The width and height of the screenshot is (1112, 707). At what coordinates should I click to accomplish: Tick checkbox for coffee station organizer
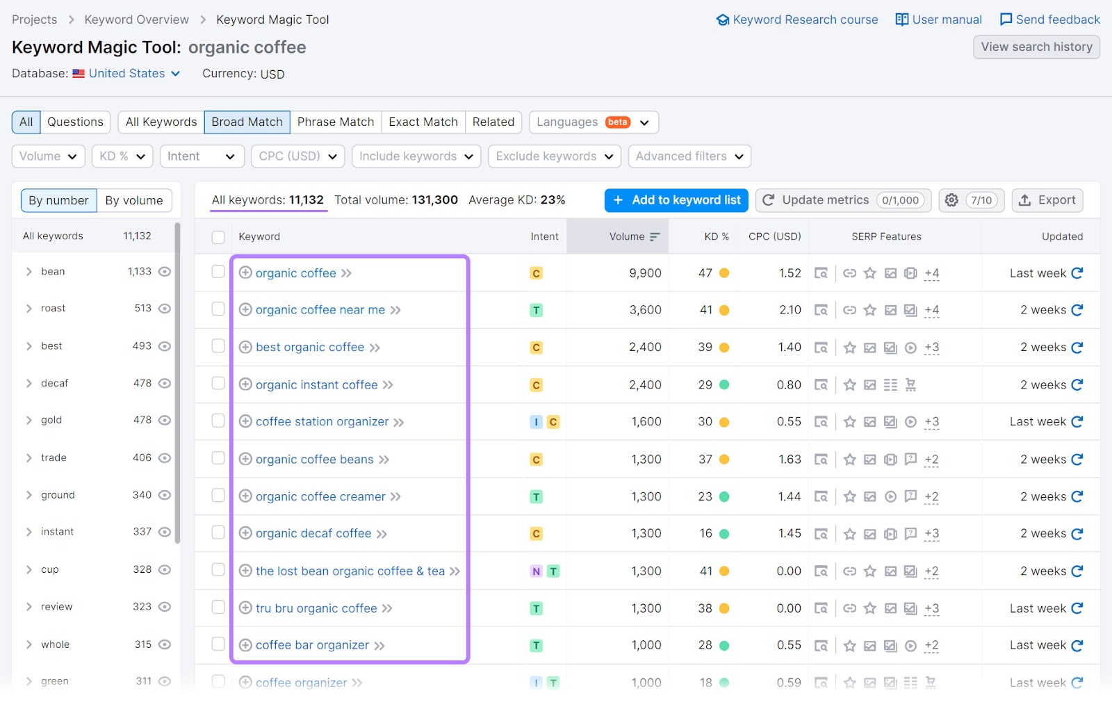pos(218,421)
